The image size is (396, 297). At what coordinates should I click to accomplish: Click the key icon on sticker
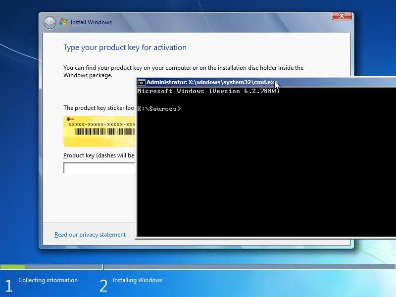tap(70, 119)
